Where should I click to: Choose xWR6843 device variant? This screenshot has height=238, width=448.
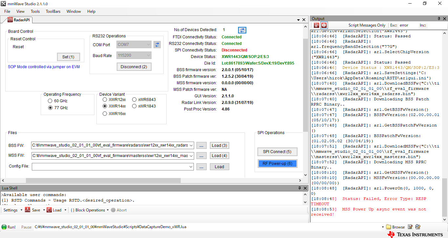(134, 99)
